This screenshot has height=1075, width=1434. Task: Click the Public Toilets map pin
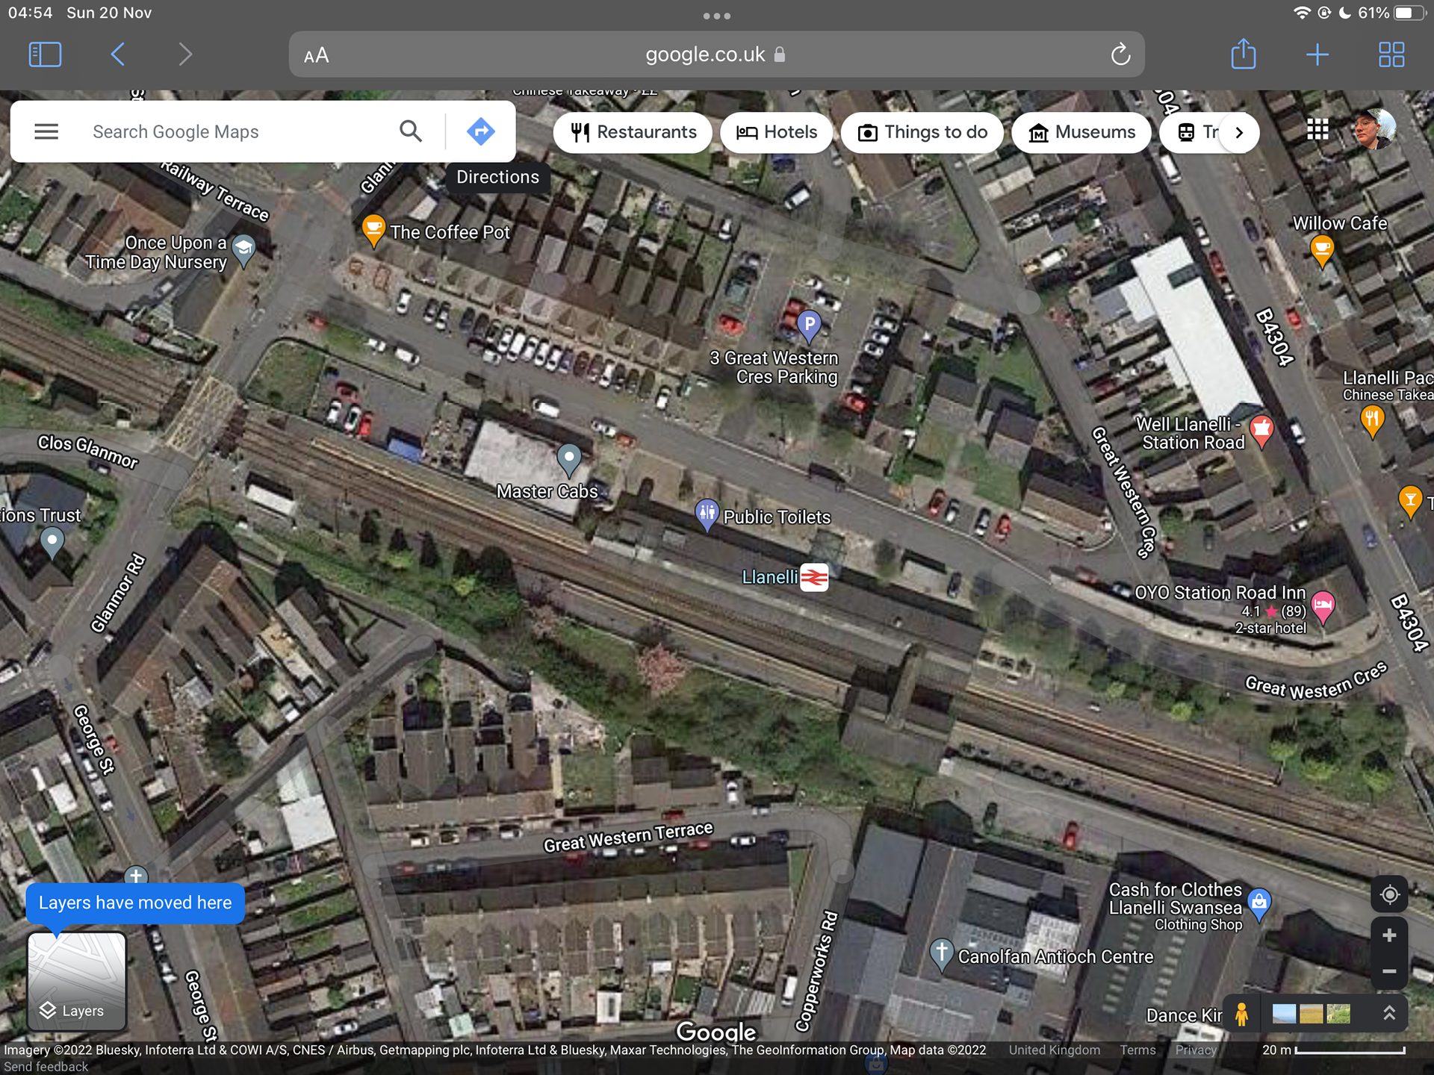[706, 514]
